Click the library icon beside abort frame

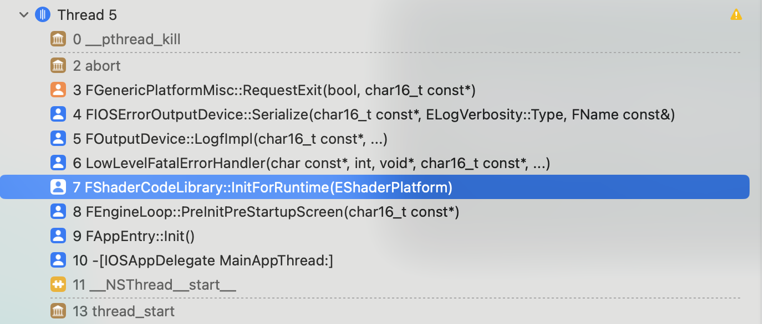pyautogui.click(x=58, y=66)
